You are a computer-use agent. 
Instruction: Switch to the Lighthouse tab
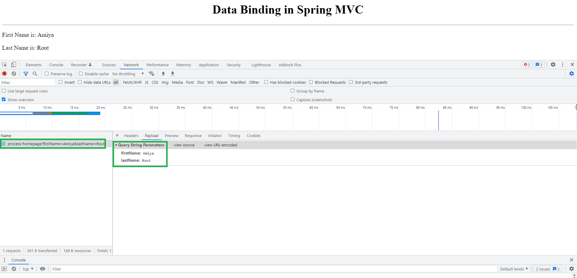point(261,65)
